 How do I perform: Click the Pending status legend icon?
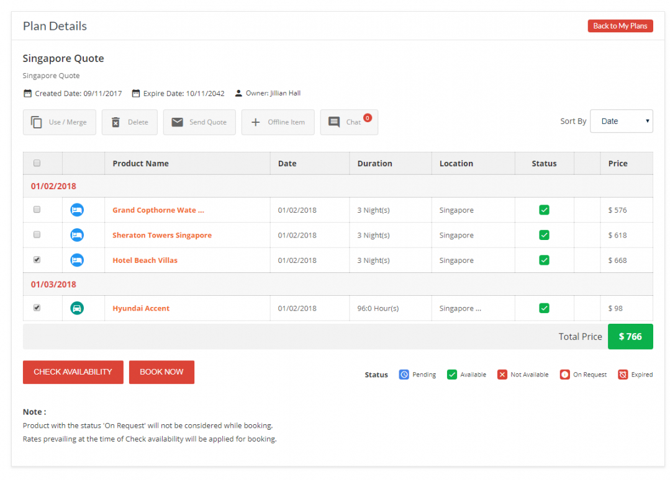coord(404,375)
